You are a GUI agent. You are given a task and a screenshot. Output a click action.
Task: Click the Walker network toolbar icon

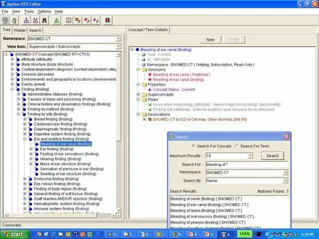(35, 20)
